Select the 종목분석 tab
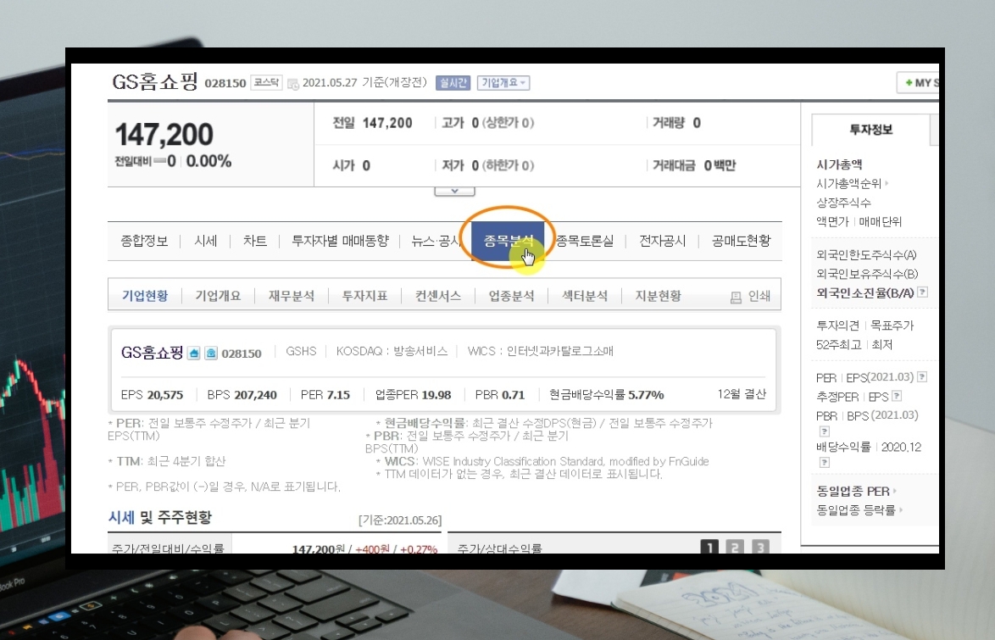995x640 pixels. pyautogui.click(x=509, y=241)
